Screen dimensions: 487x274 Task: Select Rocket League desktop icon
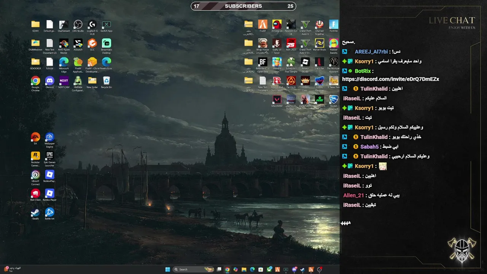(334, 102)
